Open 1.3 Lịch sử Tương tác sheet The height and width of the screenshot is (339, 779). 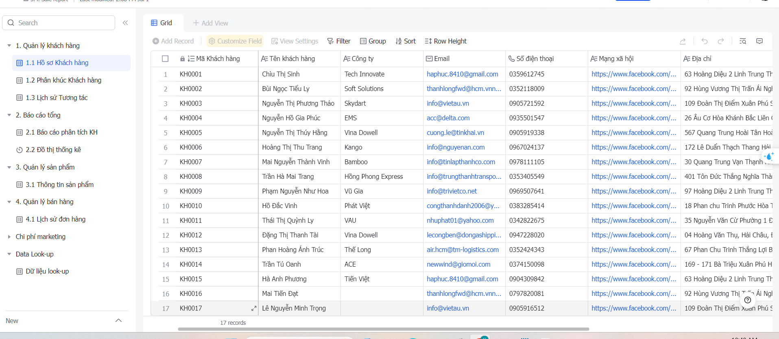57,98
